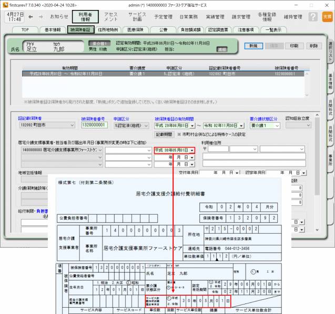Viewport: 335px width, 314px height.
Task: Open help with the question mark icon
Action: click(x=313, y=16)
